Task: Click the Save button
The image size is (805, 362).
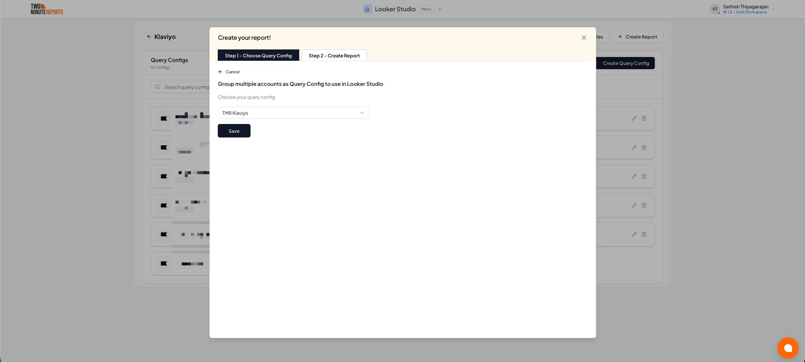Action: click(x=234, y=131)
